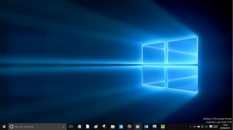The height and width of the screenshot is (130, 233).
Task: Show hidden system tray icons
Action: pyautogui.click(x=190, y=127)
